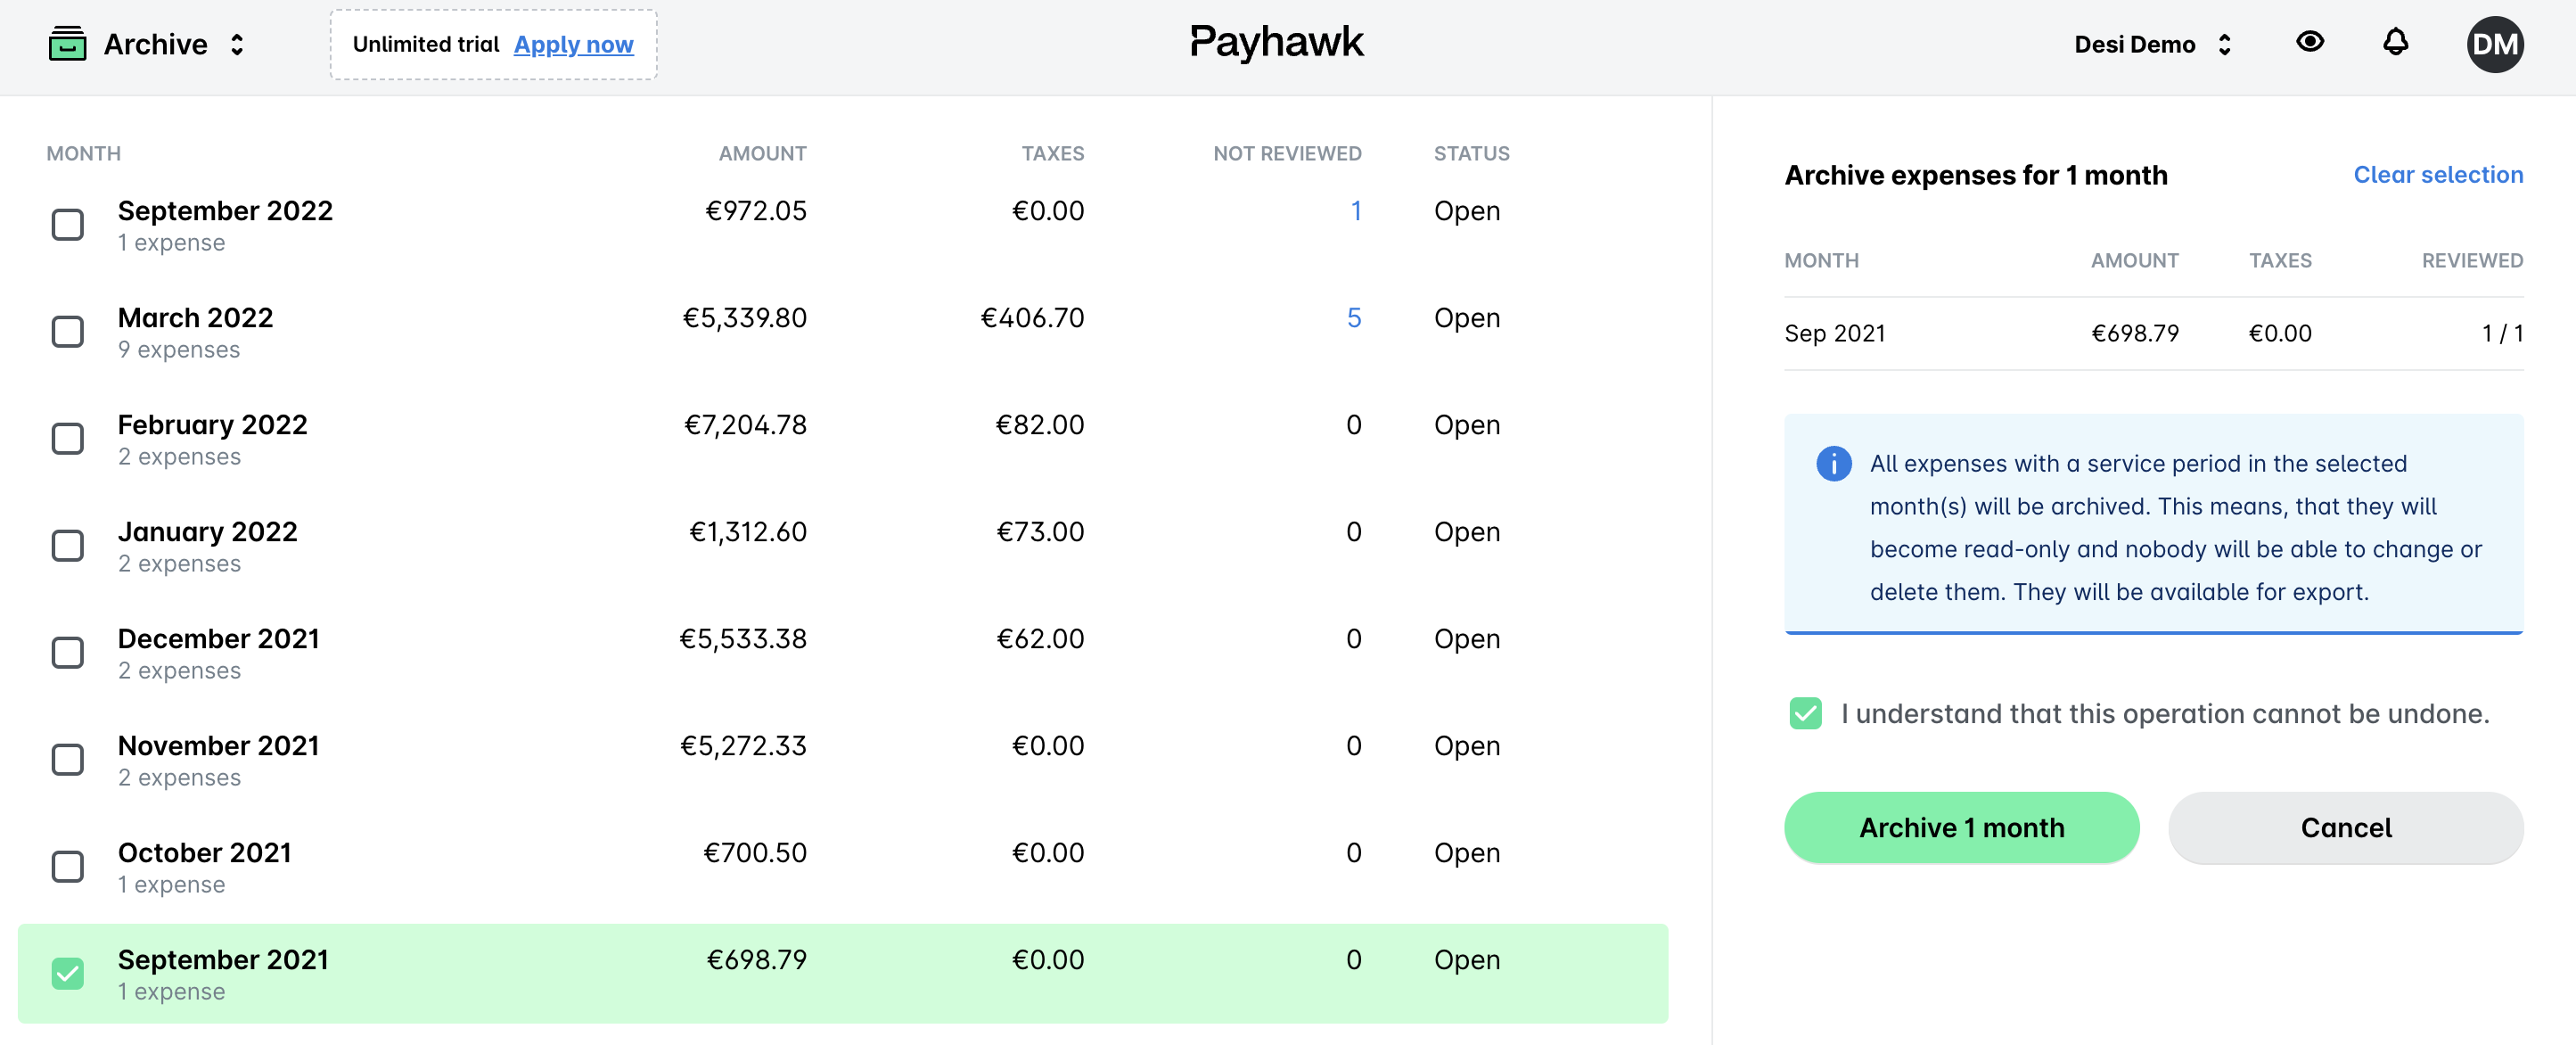Select the March 2022 checkbox
The height and width of the screenshot is (1045, 2576).
tap(68, 332)
